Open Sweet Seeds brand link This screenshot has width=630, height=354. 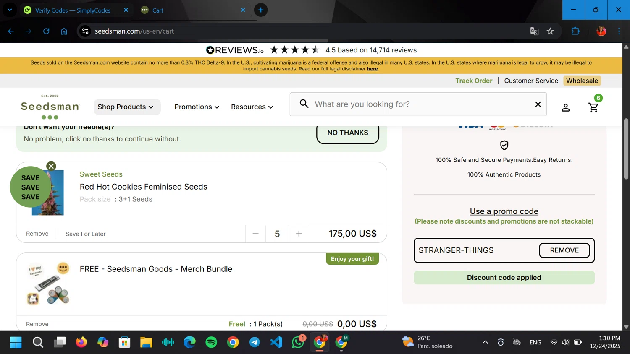coord(101,174)
